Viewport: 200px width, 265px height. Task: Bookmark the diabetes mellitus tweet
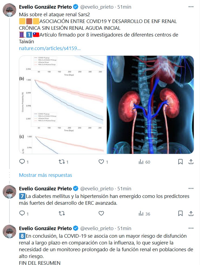(x=180, y=214)
